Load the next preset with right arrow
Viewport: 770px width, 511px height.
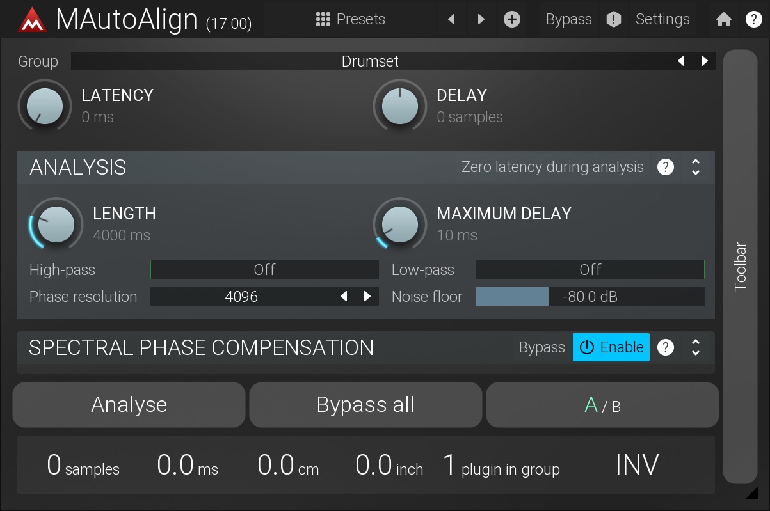tap(481, 20)
